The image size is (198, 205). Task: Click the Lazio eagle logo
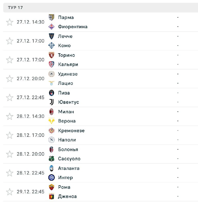[x=51, y=83]
